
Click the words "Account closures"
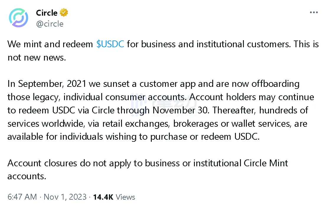click(x=42, y=163)
